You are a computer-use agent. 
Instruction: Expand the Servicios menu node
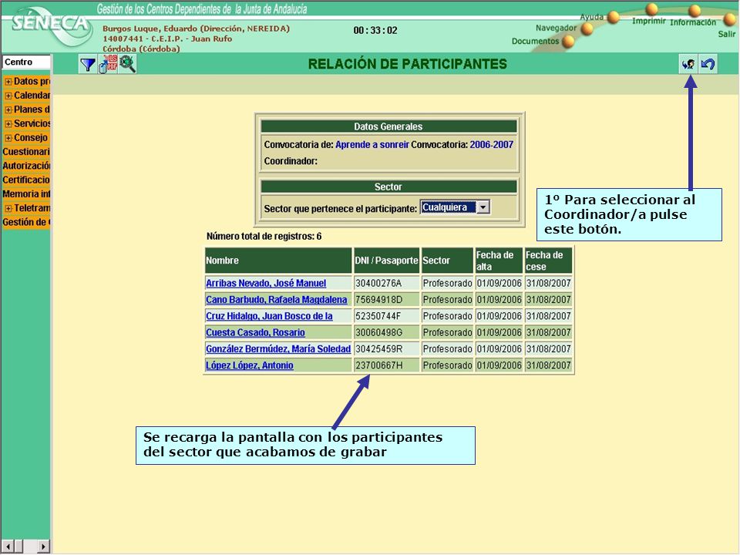pyautogui.click(x=8, y=124)
